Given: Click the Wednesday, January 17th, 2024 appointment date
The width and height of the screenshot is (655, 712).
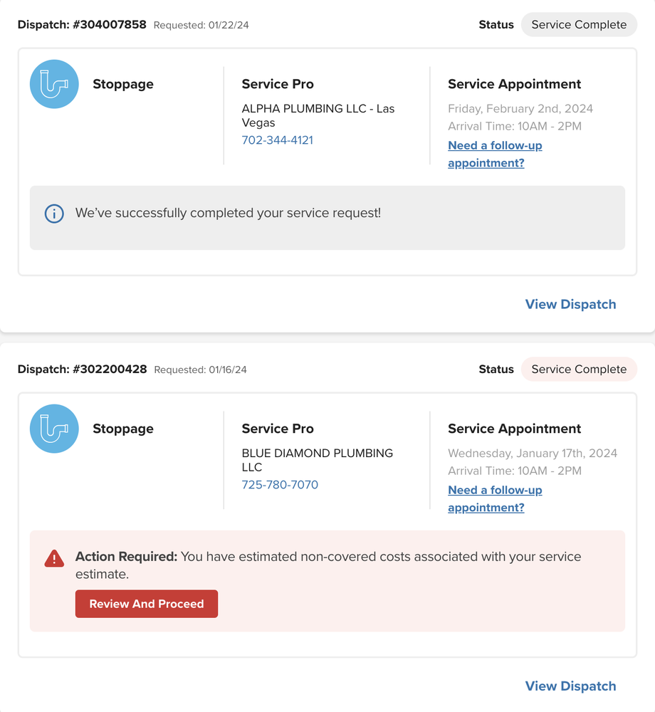Looking at the screenshot, I should click(x=532, y=454).
